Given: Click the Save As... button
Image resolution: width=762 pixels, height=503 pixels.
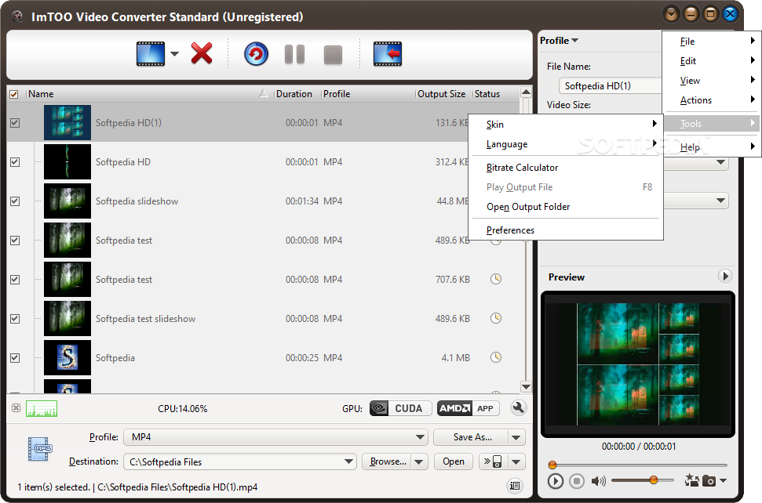Looking at the screenshot, I should pos(471,437).
